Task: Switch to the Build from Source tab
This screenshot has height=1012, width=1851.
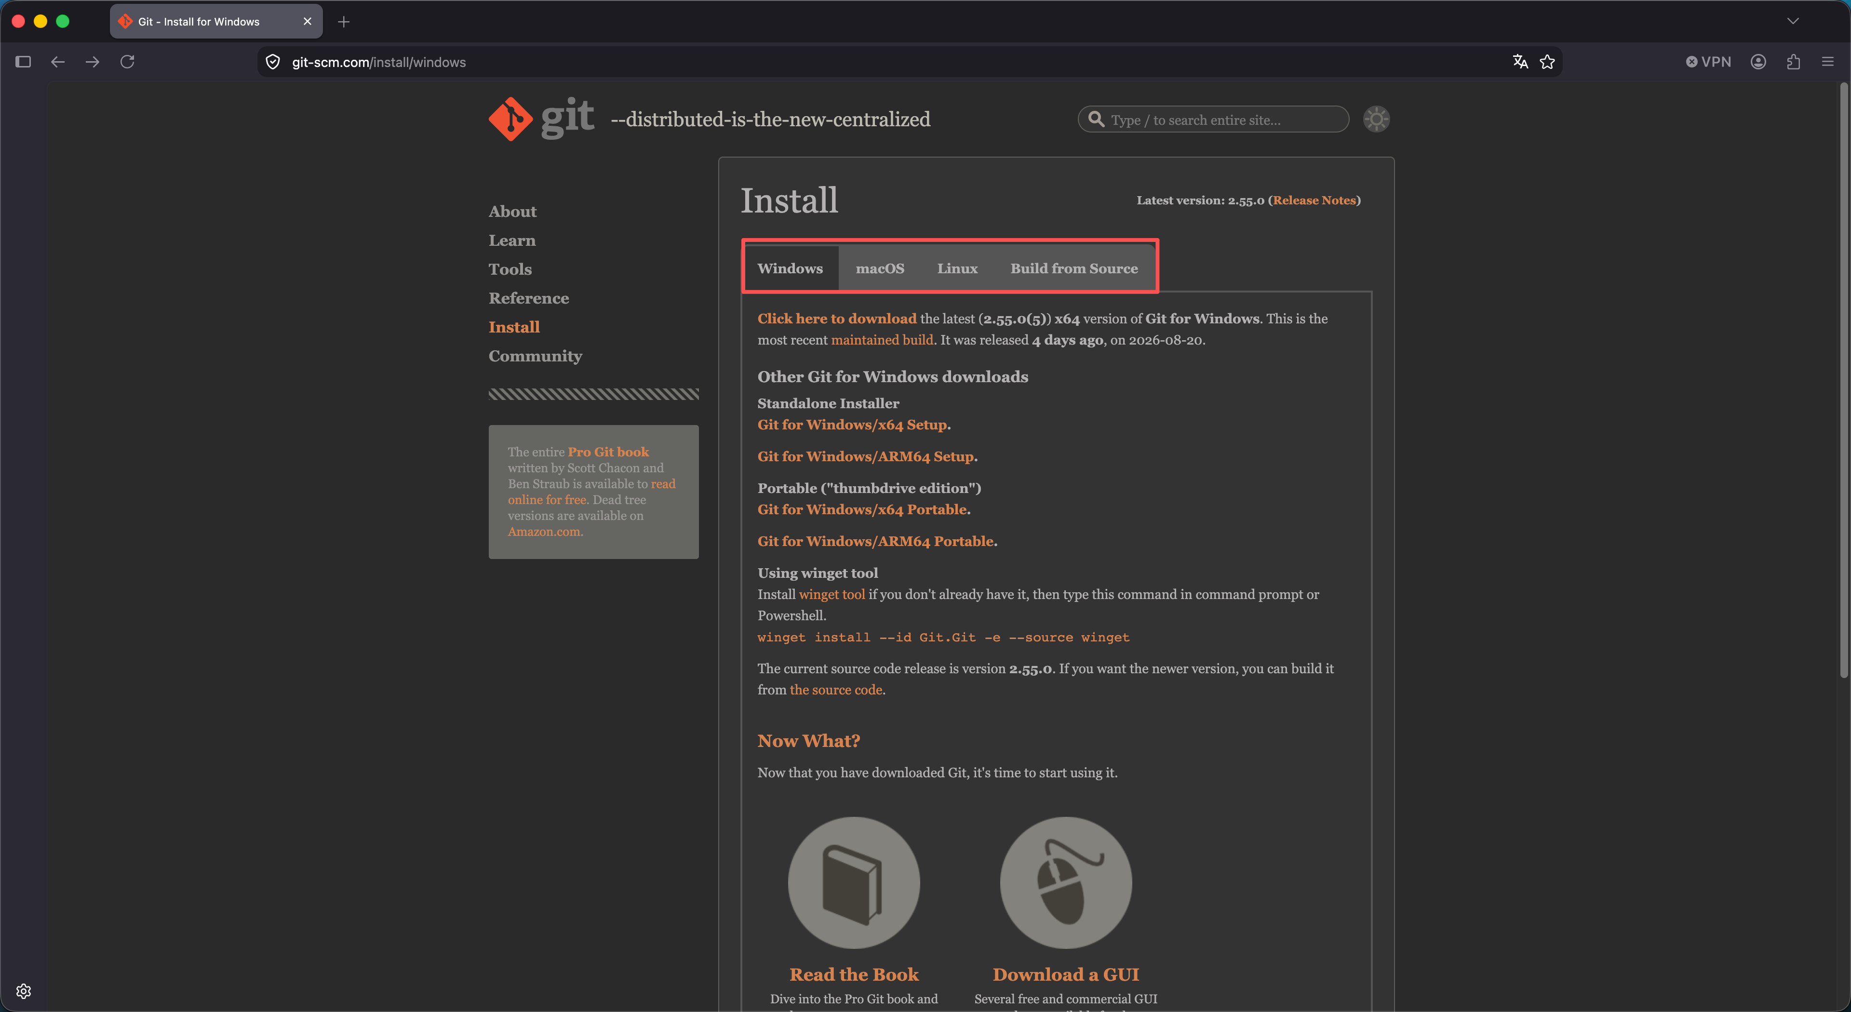Action: pos(1074,268)
